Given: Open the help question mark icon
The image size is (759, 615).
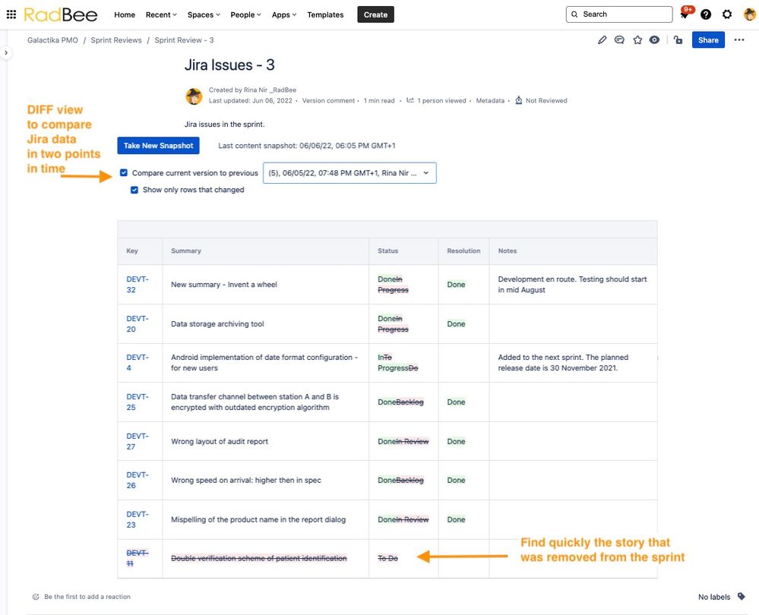Looking at the screenshot, I should tap(706, 14).
